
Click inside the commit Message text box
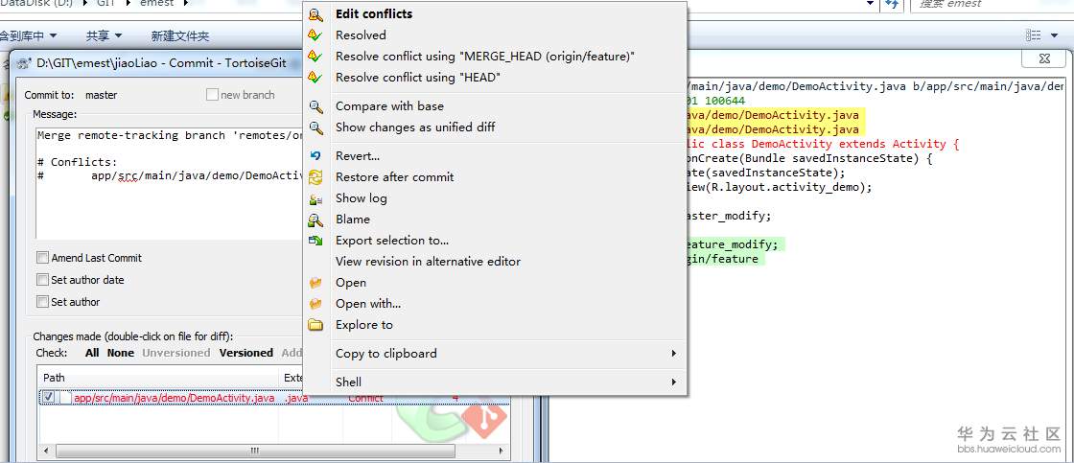click(x=170, y=182)
